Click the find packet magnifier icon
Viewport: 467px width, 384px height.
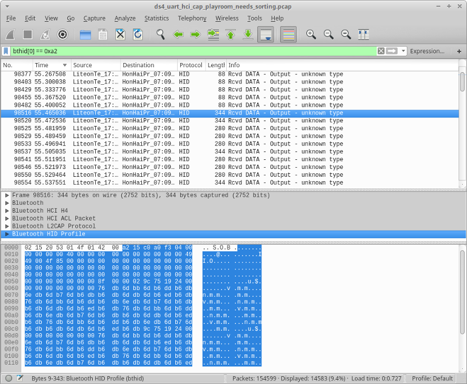(161, 35)
